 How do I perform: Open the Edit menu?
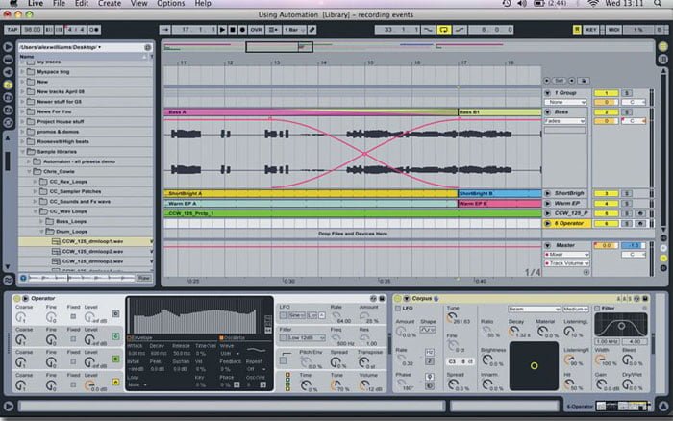(82, 4)
